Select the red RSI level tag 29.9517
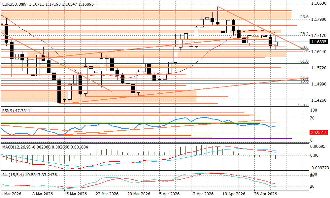The image size is (330, 198). pos(318,132)
